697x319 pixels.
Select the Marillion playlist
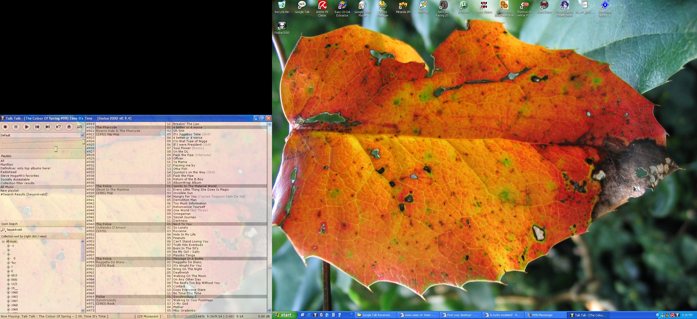pos(7,165)
